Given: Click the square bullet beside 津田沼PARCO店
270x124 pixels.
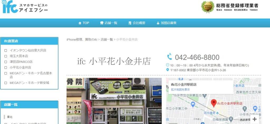Looking at the screenshot, I should click(6, 62).
